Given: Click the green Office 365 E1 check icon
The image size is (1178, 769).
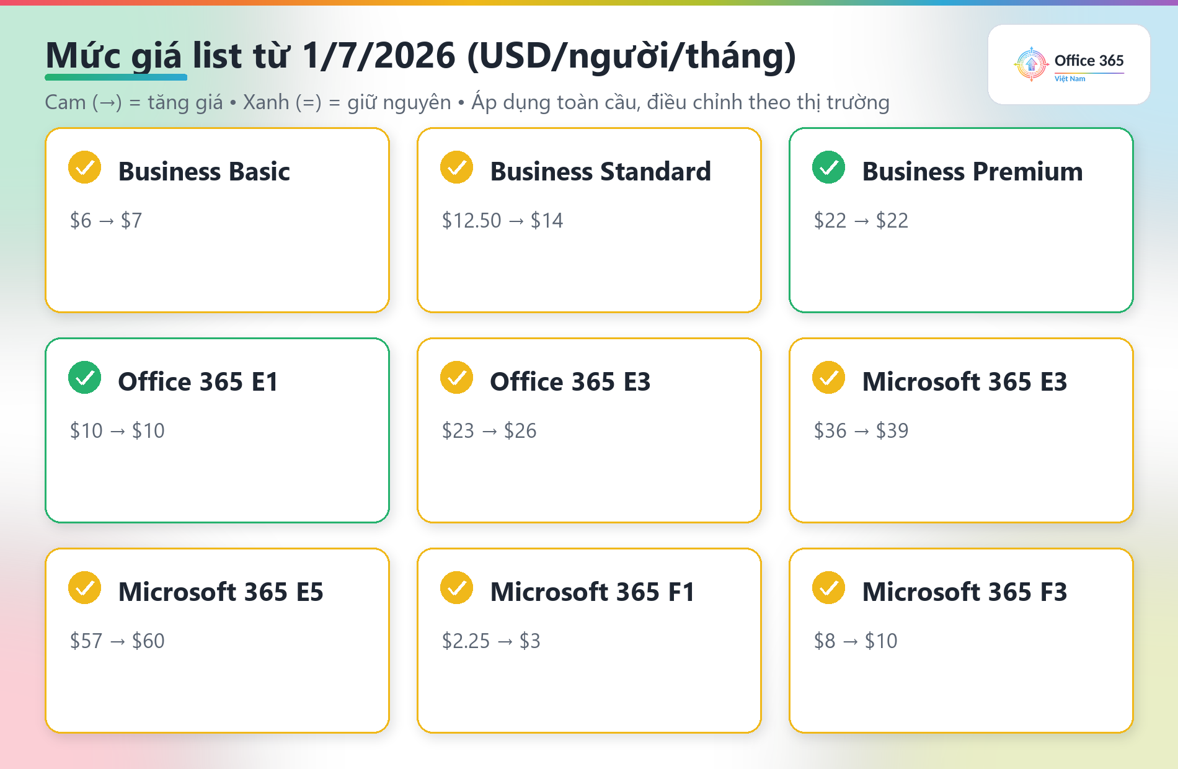Looking at the screenshot, I should click(85, 378).
